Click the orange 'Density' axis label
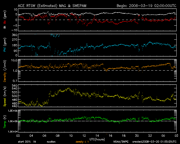 [5, 77]
